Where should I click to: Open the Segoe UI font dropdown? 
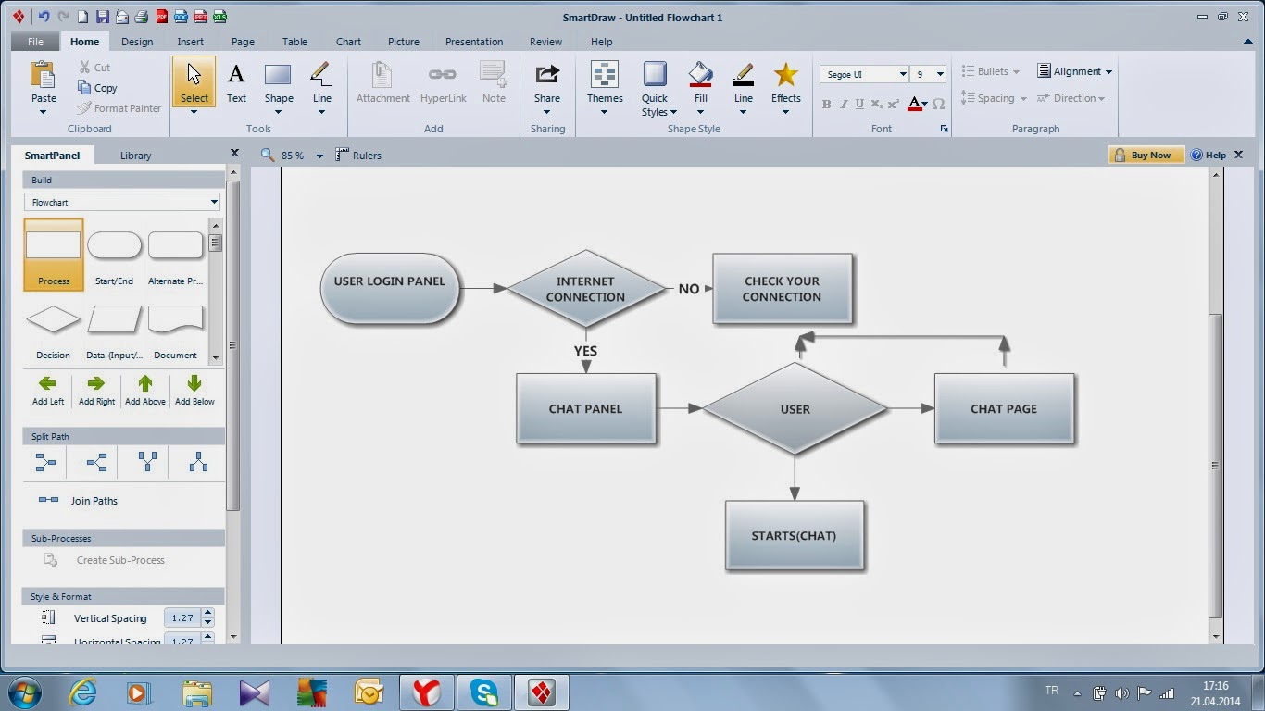click(x=902, y=74)
